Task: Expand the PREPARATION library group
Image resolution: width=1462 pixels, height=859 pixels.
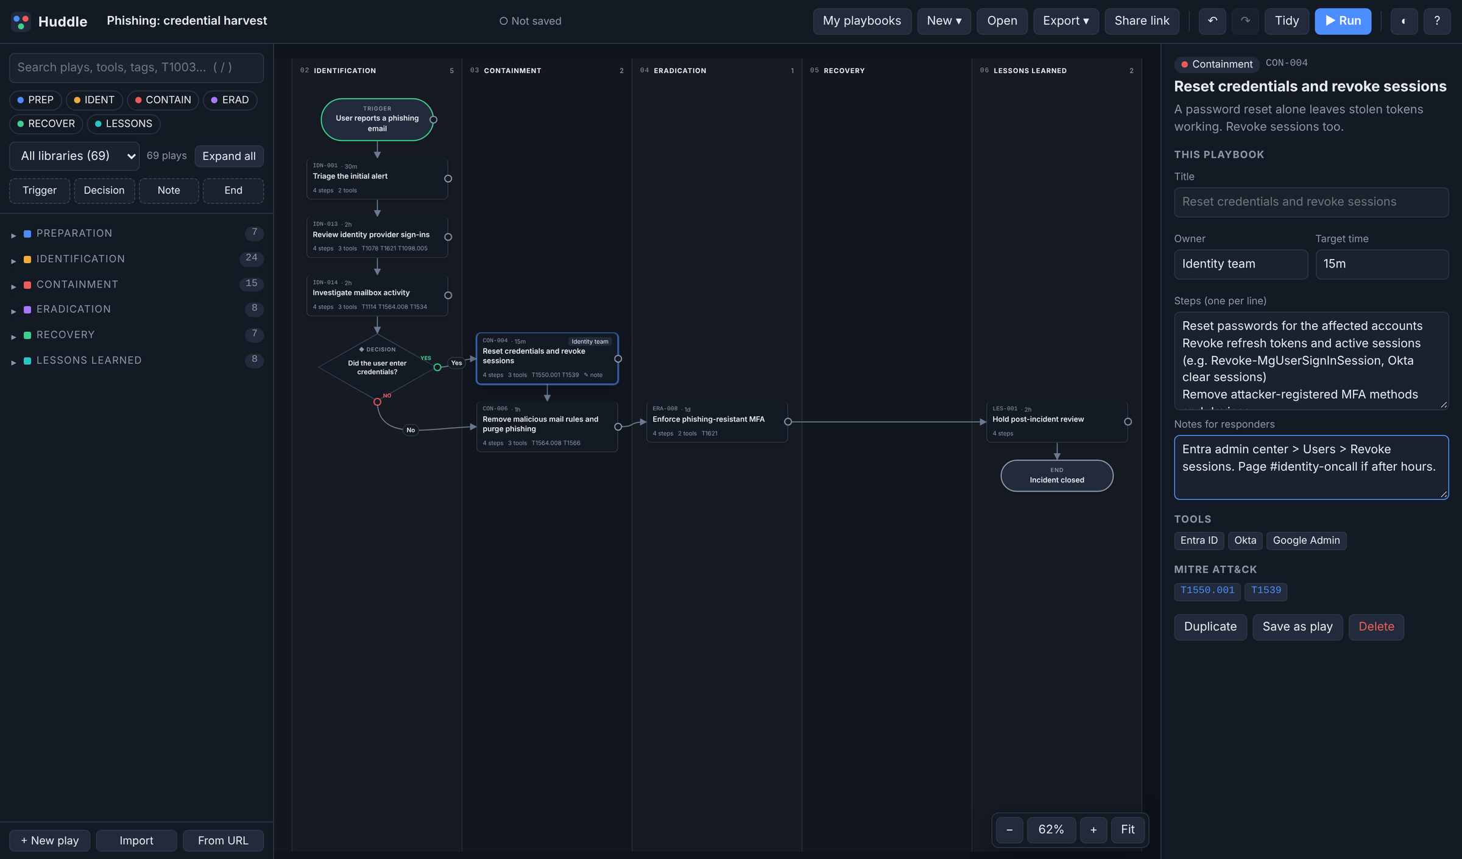Action: pyautogui.click(x=136, y=233)
